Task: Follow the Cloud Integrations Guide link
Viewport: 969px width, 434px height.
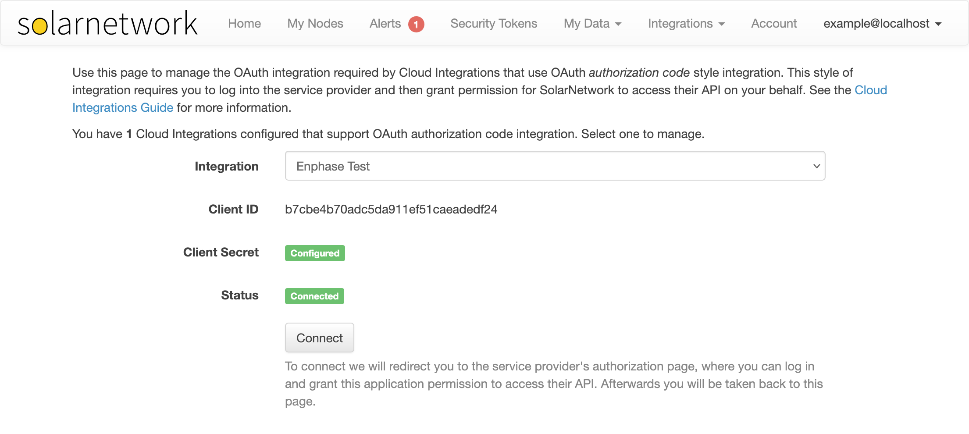Action: (x=123, y=107)
